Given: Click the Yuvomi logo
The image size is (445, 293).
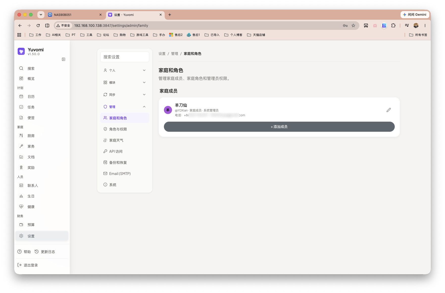Looking at the screenshot, I should [21, 51].
